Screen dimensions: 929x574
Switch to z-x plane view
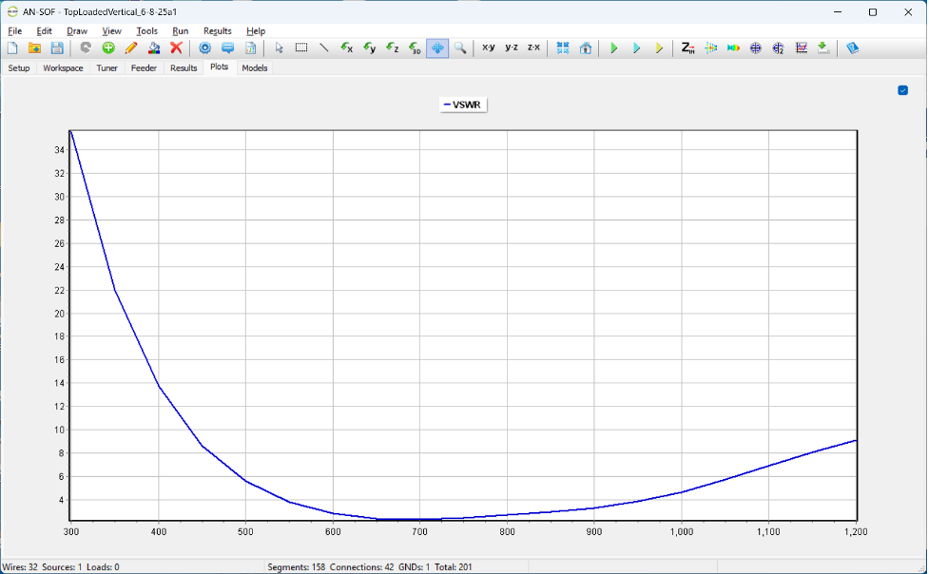(533, 48)
